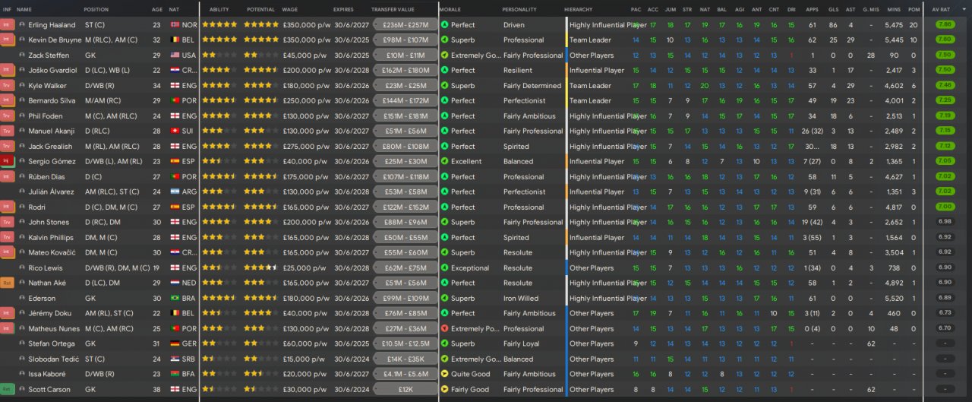The width and height of the screenshot is (972, 402).
Task: Click the yellow morale icon on Scott Carson's row
Action: tap(444, 390)
